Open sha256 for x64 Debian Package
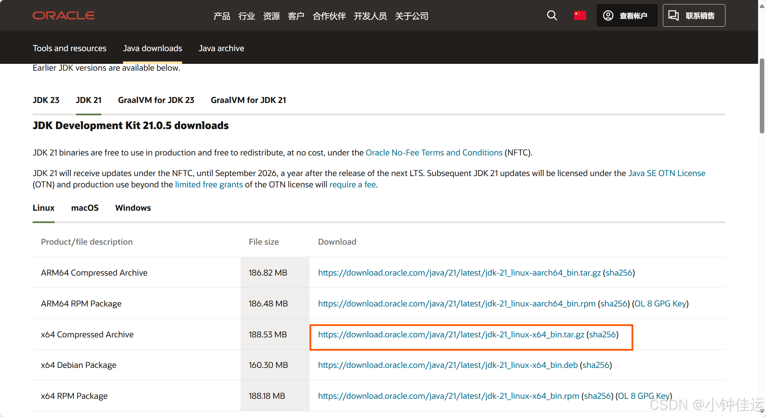The height and width of the screenshot is (417, 766). [x=596, y=365]
